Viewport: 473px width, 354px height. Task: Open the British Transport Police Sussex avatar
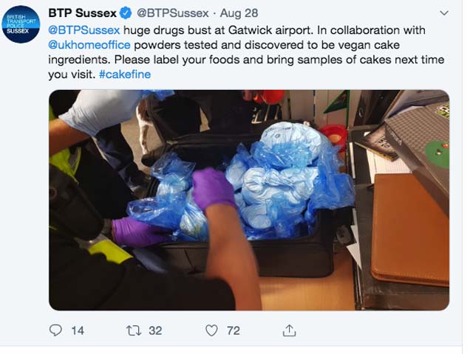(x=21, y=24)
